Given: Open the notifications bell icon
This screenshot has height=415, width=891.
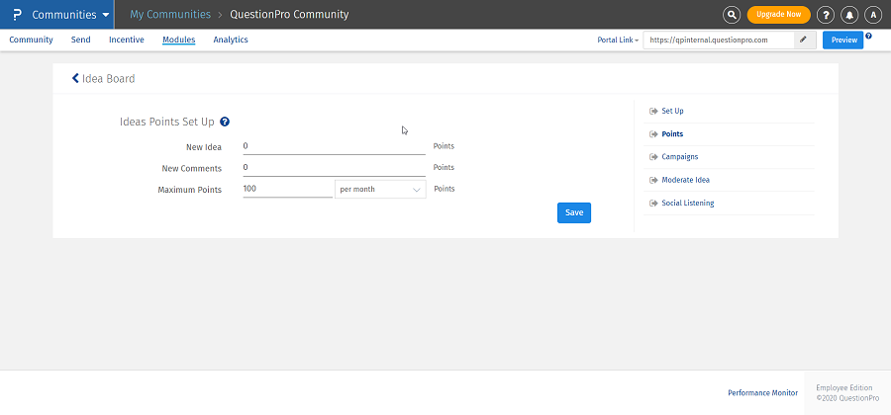Looking at the screenshot, I should click(x=849, y=15).
